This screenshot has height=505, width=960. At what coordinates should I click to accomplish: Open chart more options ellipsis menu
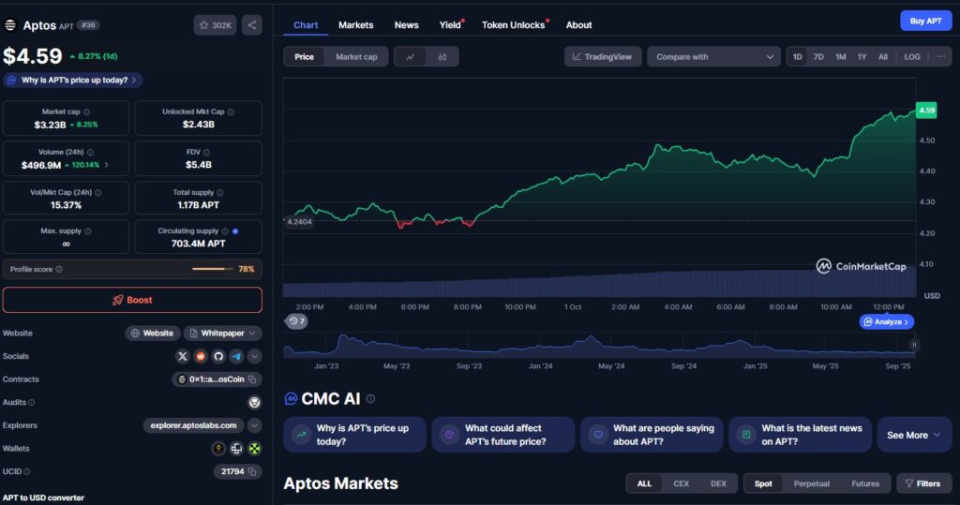tap(941, 57)
